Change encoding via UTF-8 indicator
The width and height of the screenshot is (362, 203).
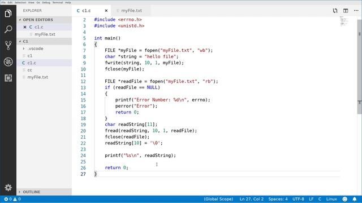click(x=298, y=199)
